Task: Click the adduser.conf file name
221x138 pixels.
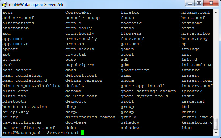Action: coord(18,18)
